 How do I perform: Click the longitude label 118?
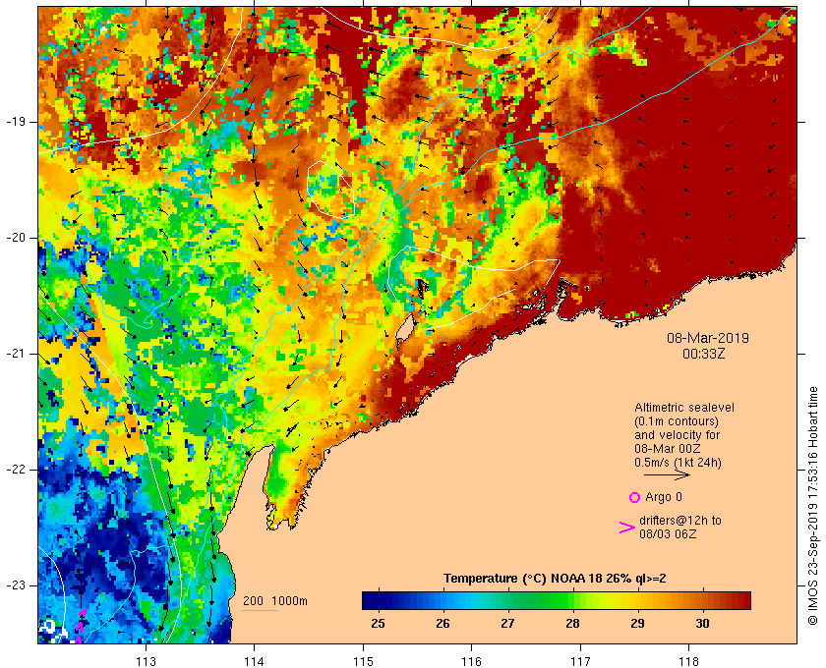(x=689, y=661)
